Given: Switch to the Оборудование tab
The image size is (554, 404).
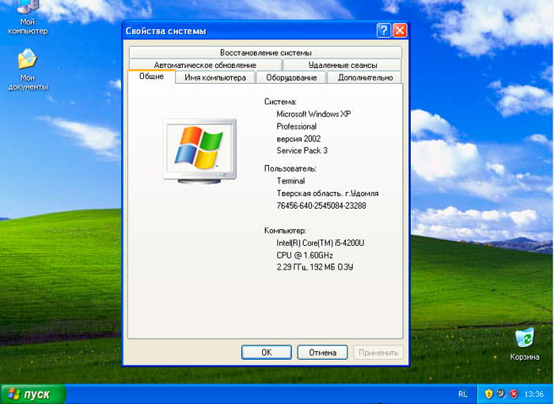Looking at the screenshot, I should point(291,77).
